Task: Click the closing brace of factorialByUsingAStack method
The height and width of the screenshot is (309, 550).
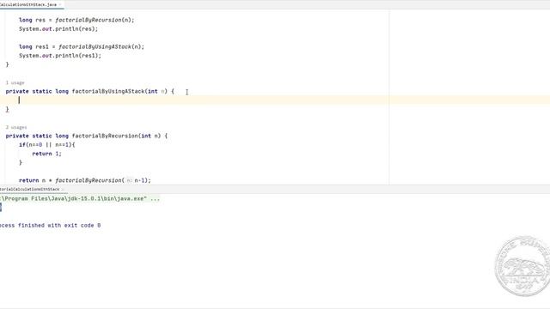Action: [x=8, y=109]
